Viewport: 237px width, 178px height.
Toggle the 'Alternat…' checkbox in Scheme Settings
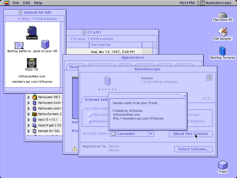(90, 115)
